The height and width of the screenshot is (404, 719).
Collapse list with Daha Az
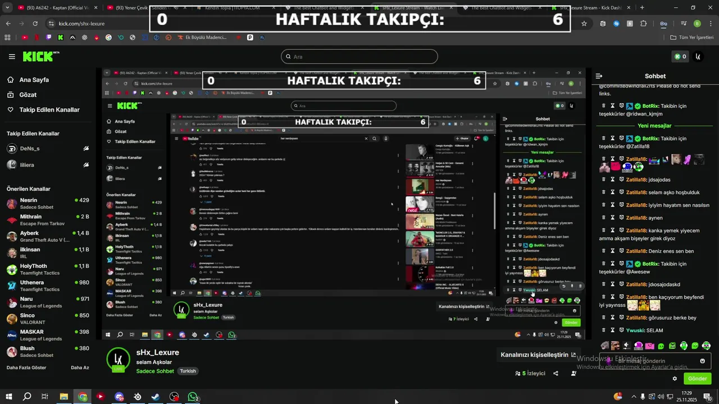[80, 368]
